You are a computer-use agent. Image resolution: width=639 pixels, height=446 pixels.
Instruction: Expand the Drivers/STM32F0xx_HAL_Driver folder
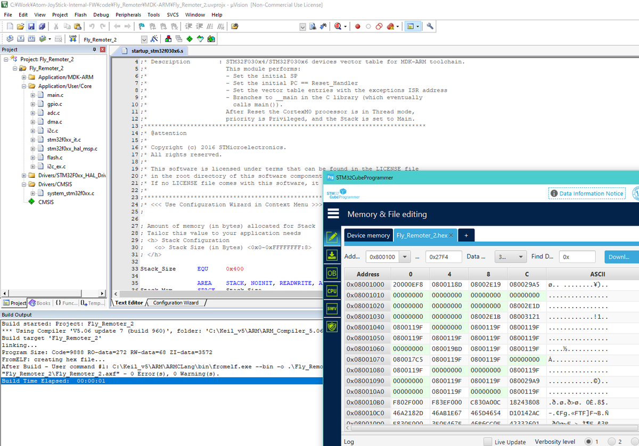24,175
